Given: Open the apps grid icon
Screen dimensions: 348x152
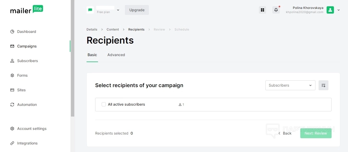Looking at the screenshot, I should tap(262, 10).
